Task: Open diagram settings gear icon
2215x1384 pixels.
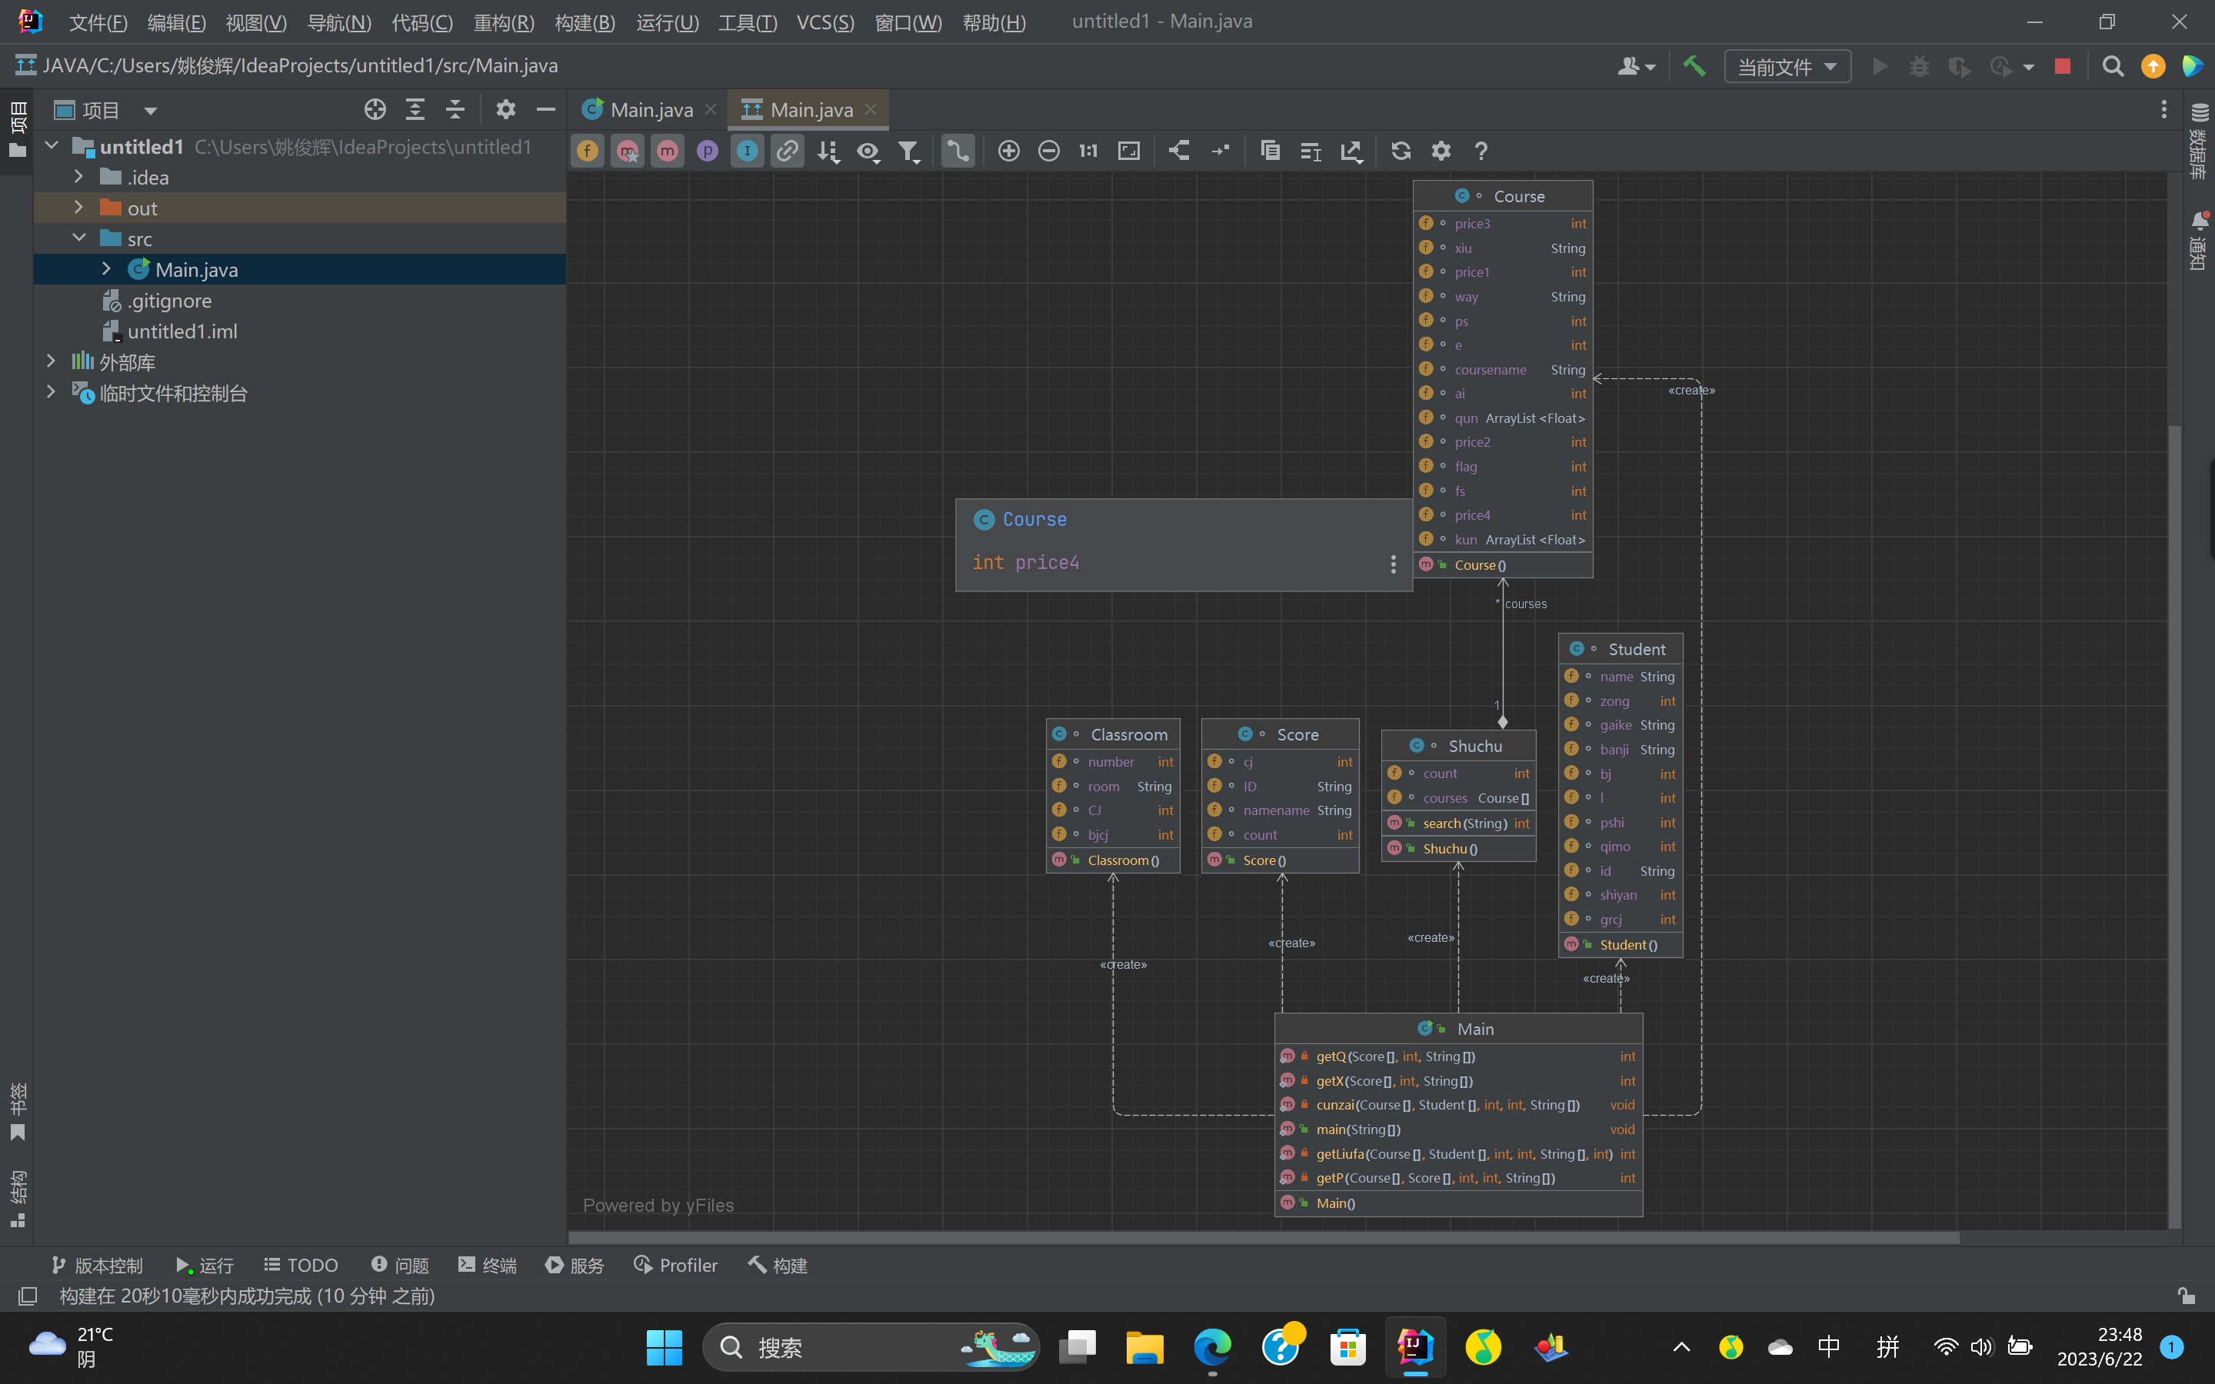Action: pyautogui.click(x=1441, y=151)
